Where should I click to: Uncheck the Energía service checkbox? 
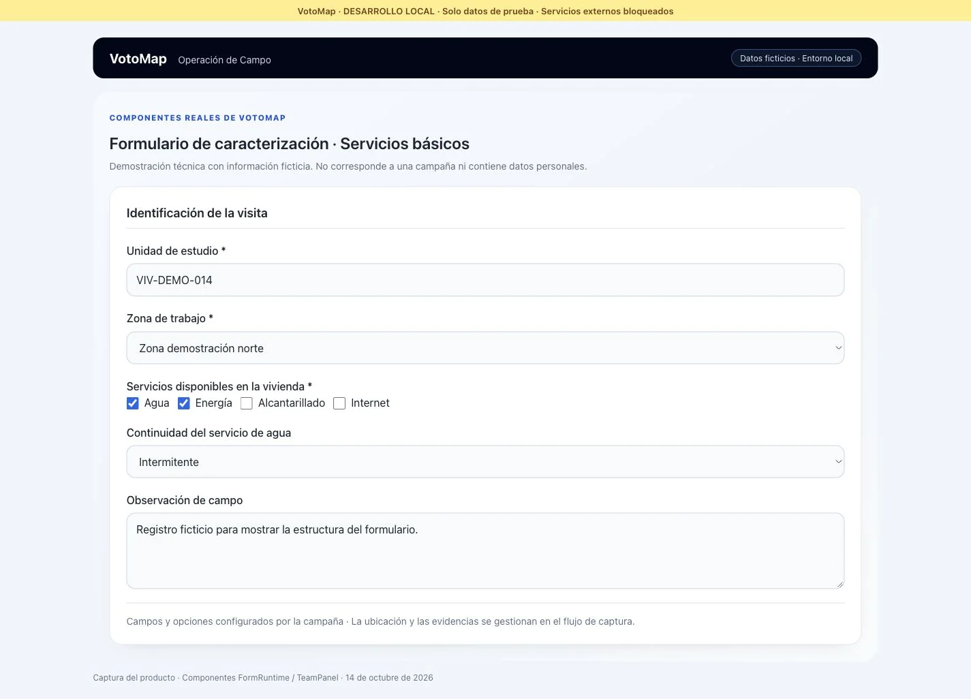tap(184, 403)
